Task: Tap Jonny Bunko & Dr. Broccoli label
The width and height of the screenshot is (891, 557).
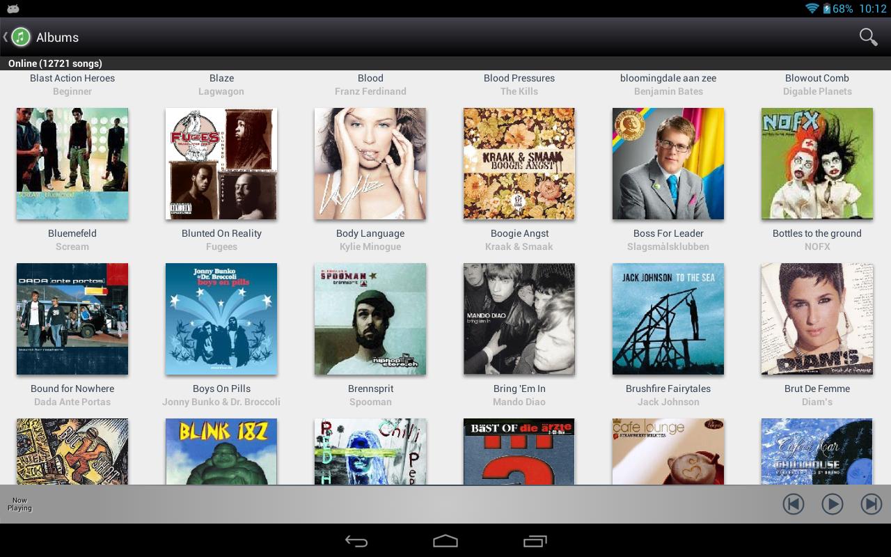Action: (x=221, y=402)
